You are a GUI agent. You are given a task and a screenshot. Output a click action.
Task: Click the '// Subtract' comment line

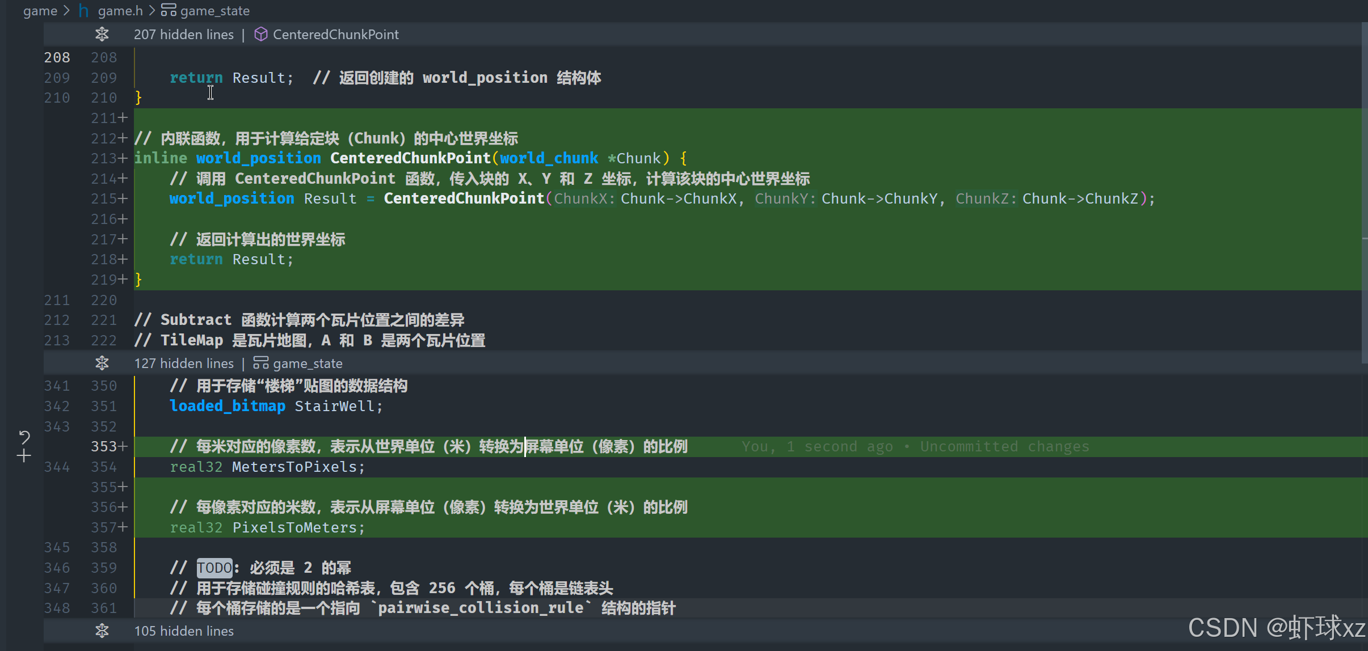coord(299,320)
